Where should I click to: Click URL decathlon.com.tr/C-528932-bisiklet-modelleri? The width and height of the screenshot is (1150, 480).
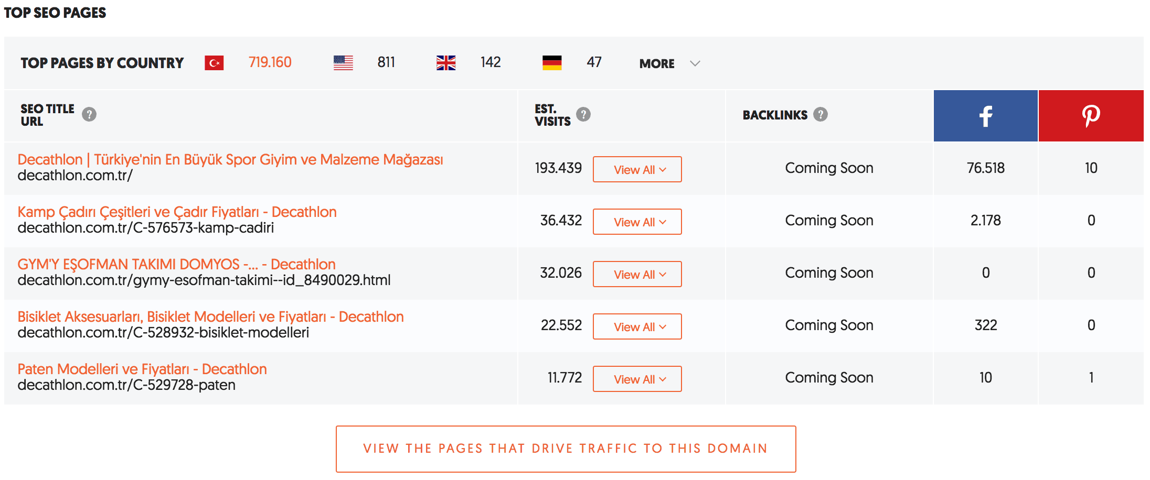(163, 333)
